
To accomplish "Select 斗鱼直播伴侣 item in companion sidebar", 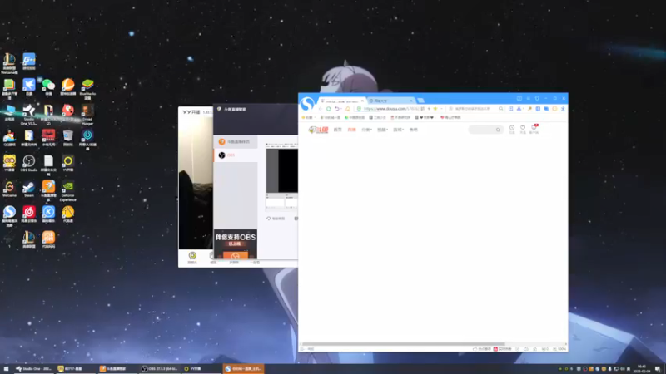I will point(236,141).
